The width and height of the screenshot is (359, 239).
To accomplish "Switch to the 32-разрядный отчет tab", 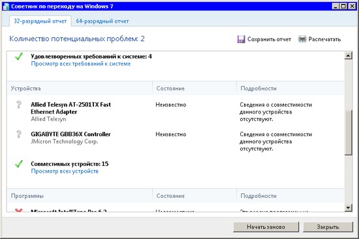I will tap(40, 21).
